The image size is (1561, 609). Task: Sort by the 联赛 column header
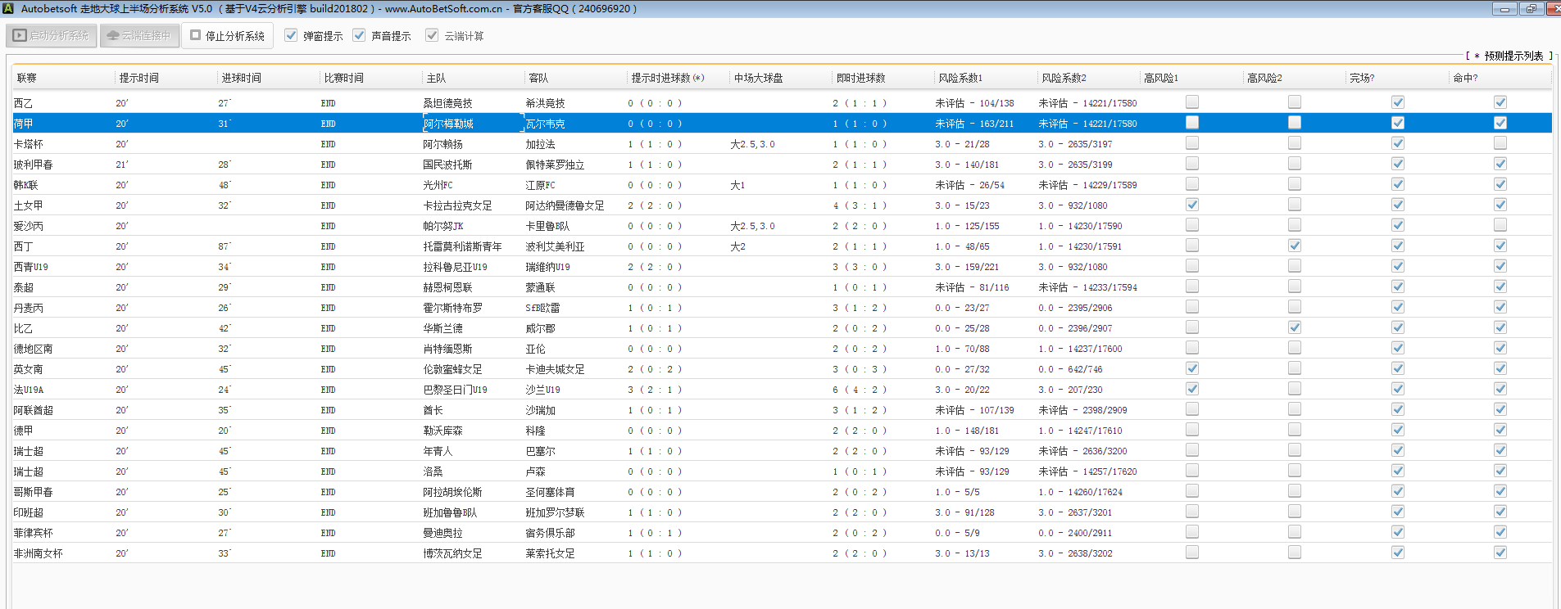[27, 78]
